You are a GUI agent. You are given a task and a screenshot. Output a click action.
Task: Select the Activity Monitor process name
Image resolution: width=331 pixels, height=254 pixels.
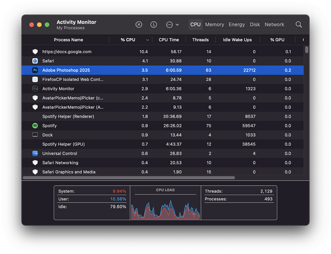(58, 88)
